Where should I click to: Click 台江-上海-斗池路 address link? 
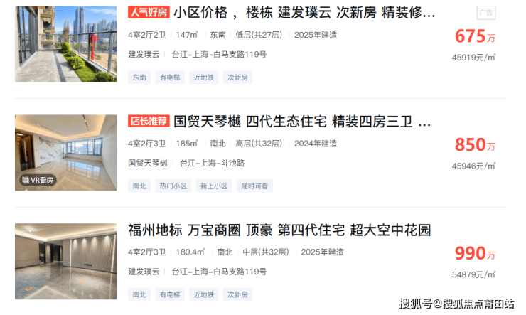212,163
